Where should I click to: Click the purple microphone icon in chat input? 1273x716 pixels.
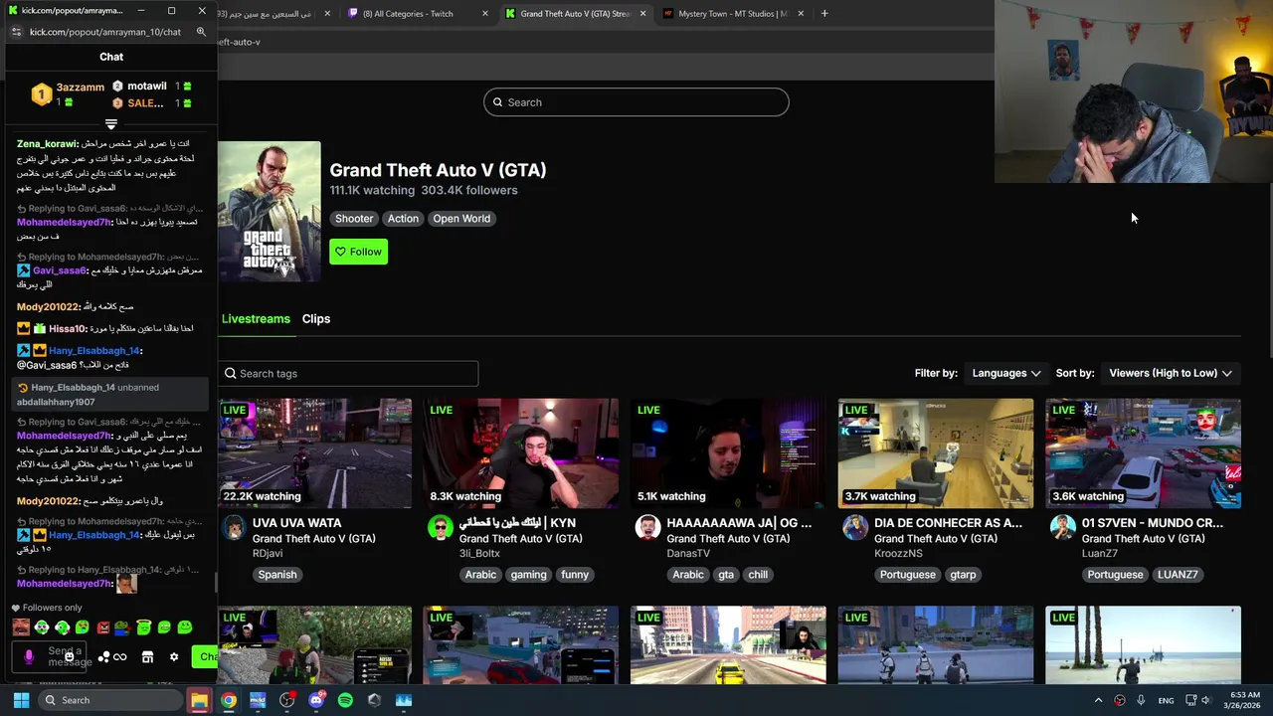point(29,657)
